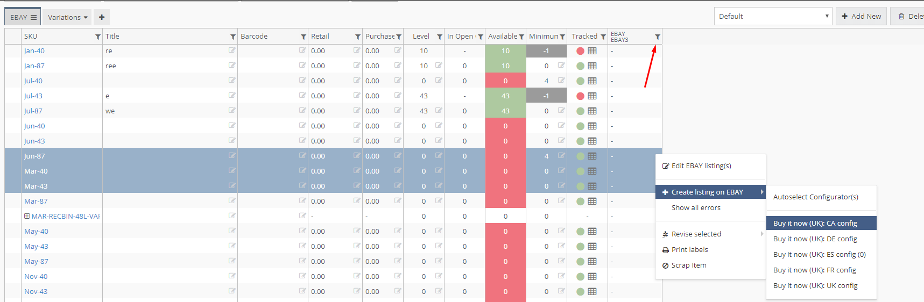Screen dimensions: 924x302
Task: Toggle tracked status for Jan-40
Action: pyautogui.click(x=580, y=51)
